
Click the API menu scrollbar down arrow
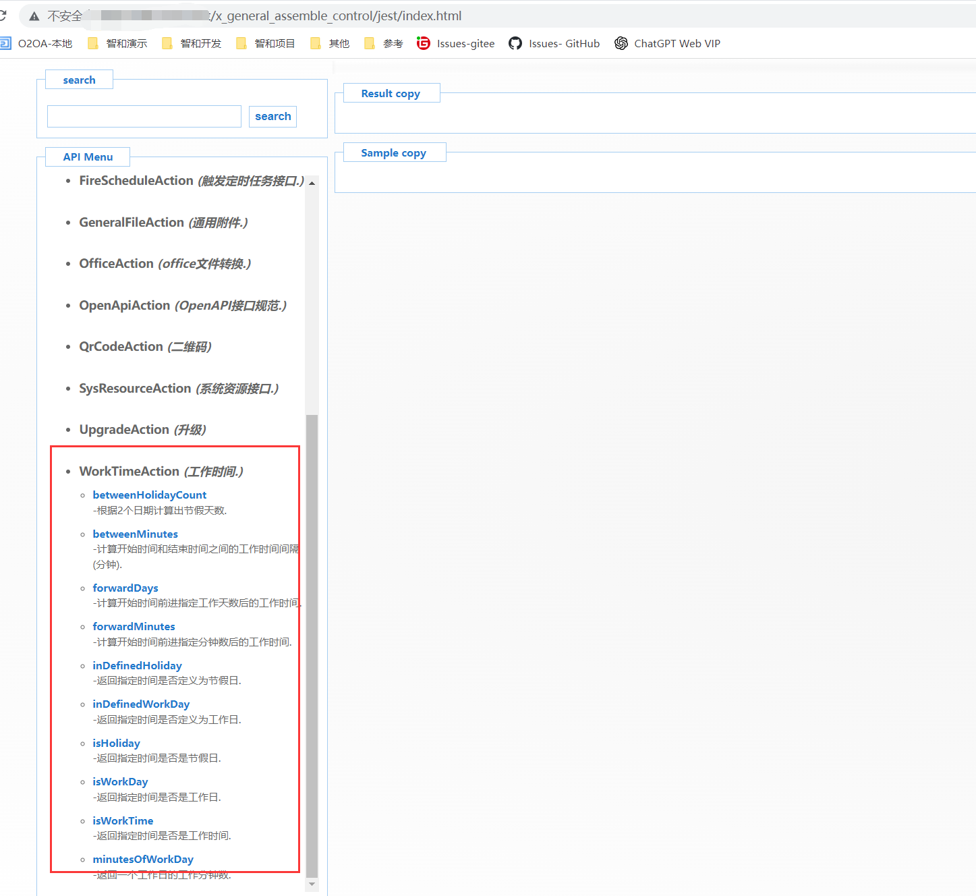[x=312, y=885]
